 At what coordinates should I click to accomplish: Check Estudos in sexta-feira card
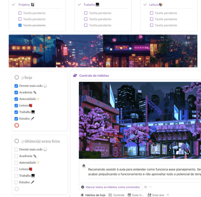[x=16, y=182]
